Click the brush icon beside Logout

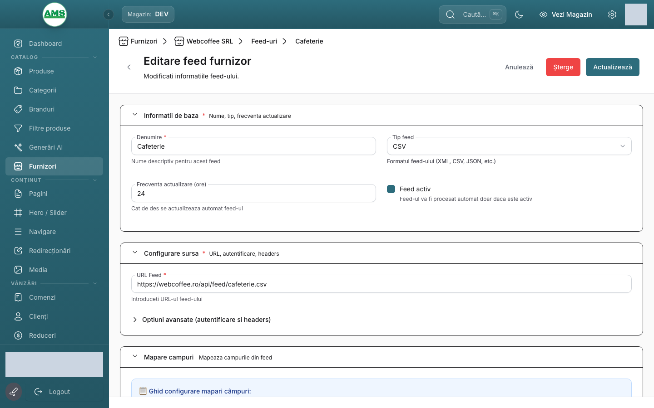point(14,392)
